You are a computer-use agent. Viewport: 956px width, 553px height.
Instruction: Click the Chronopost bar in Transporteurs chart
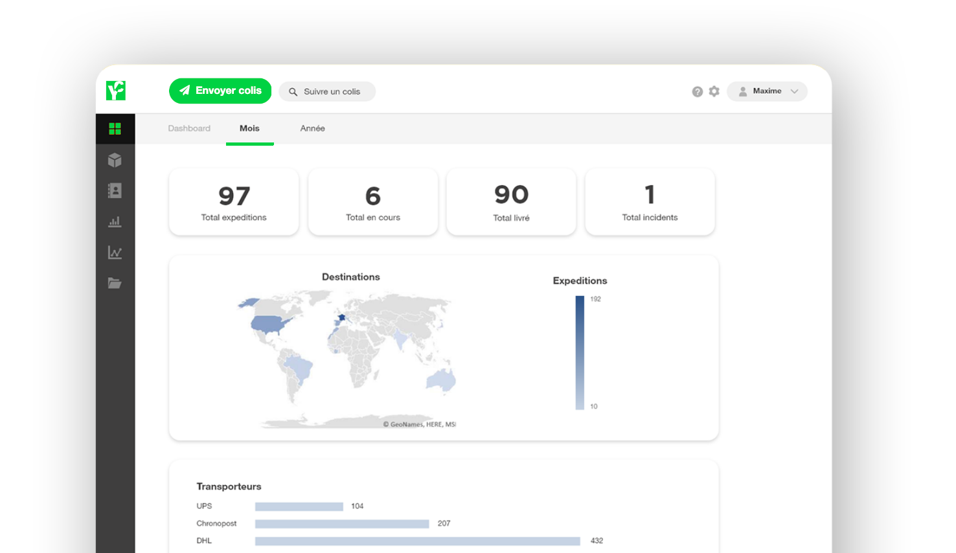click(342, 524)
